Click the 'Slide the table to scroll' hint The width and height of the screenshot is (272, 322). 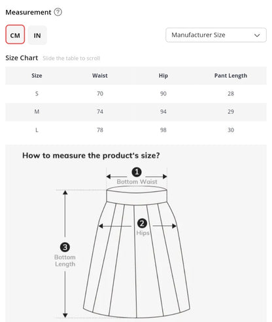coord(71,58)
